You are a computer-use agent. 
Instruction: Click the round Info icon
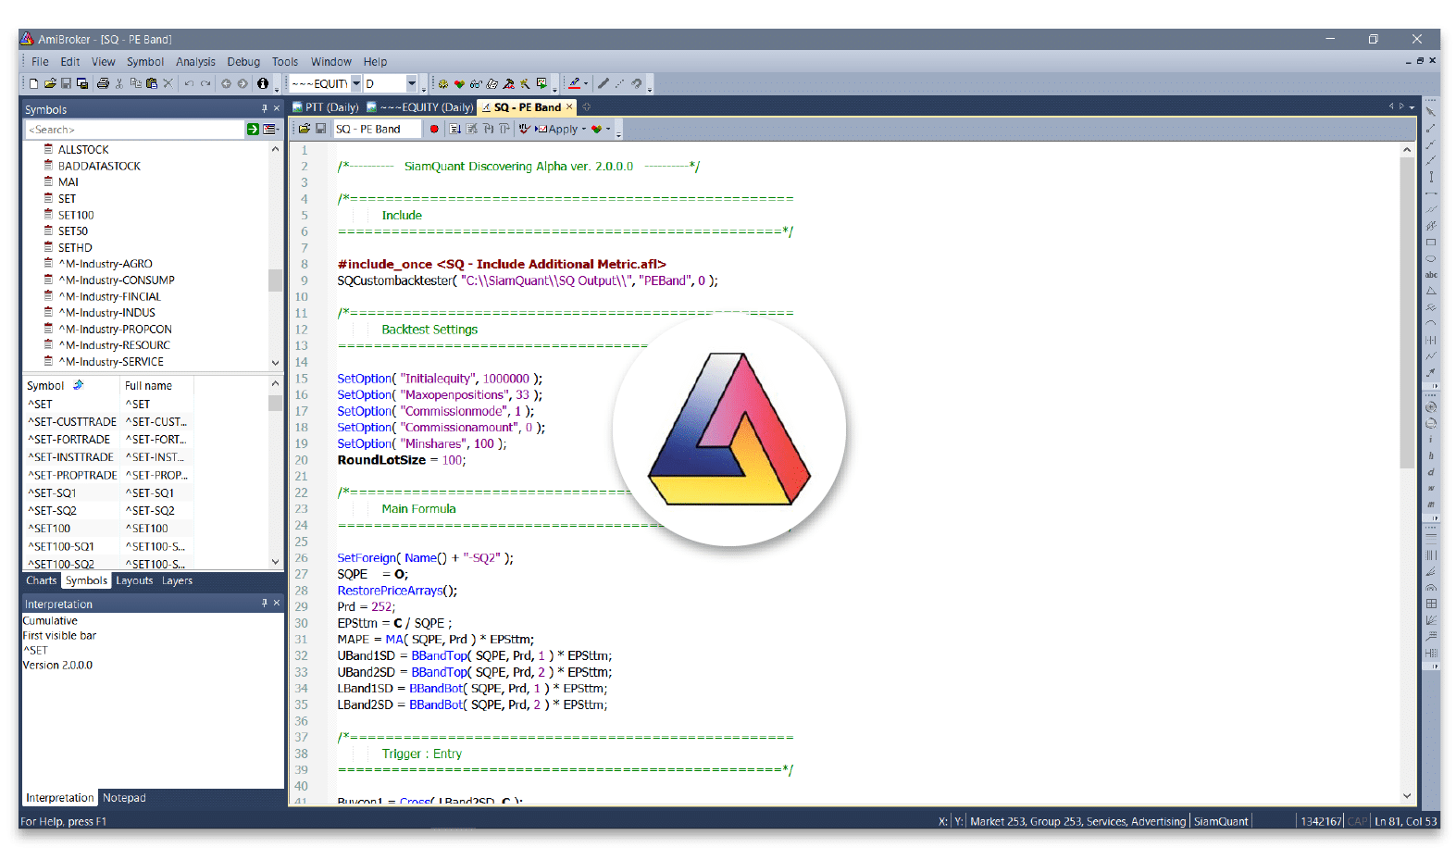click(263, 83)
